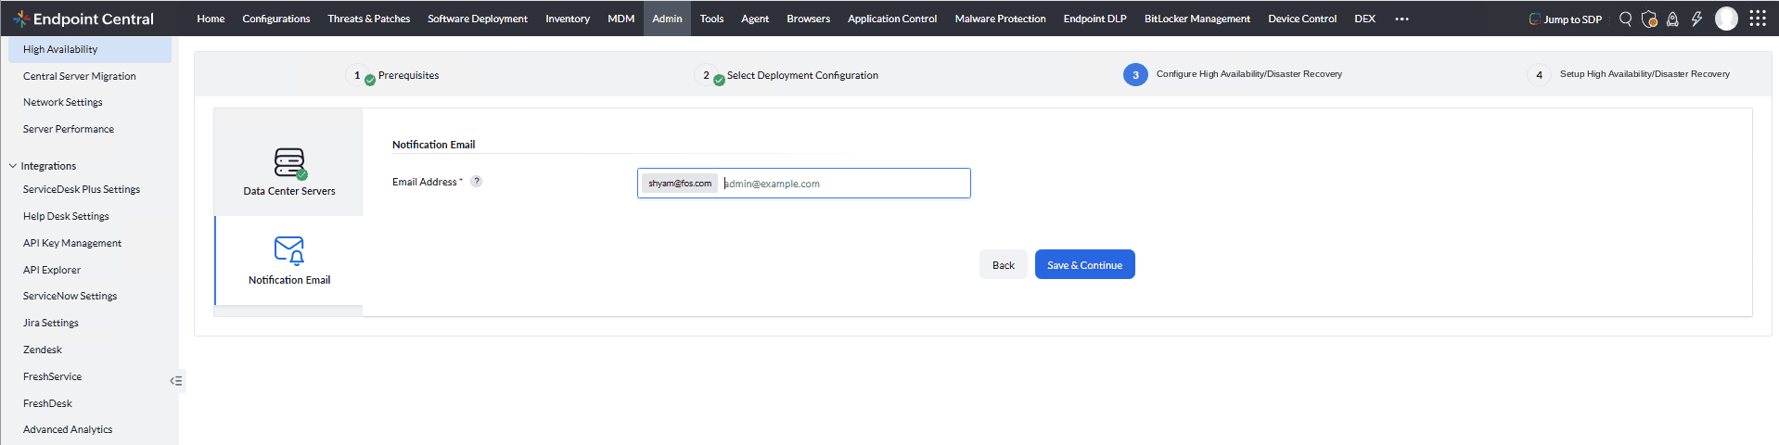Open Software Deployment

(x=478, y=19)
